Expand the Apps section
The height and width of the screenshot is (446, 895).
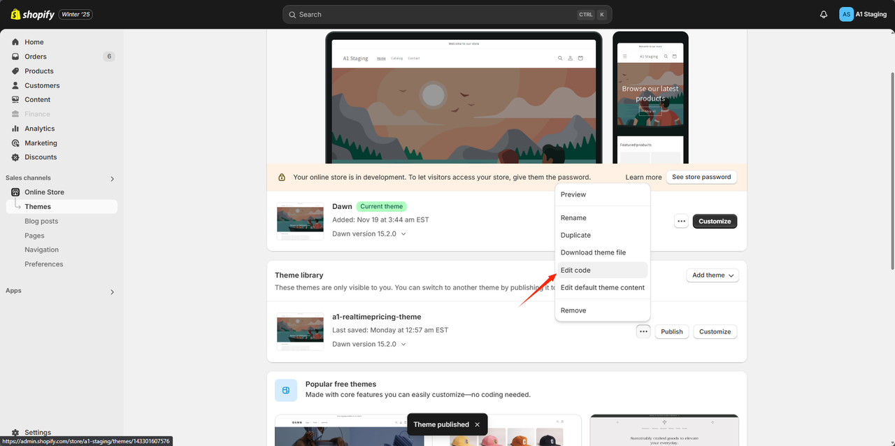pos(112,292)
